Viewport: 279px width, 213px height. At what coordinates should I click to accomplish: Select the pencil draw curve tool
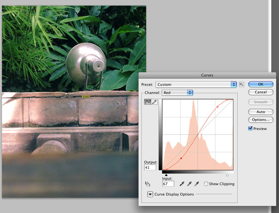154,102
